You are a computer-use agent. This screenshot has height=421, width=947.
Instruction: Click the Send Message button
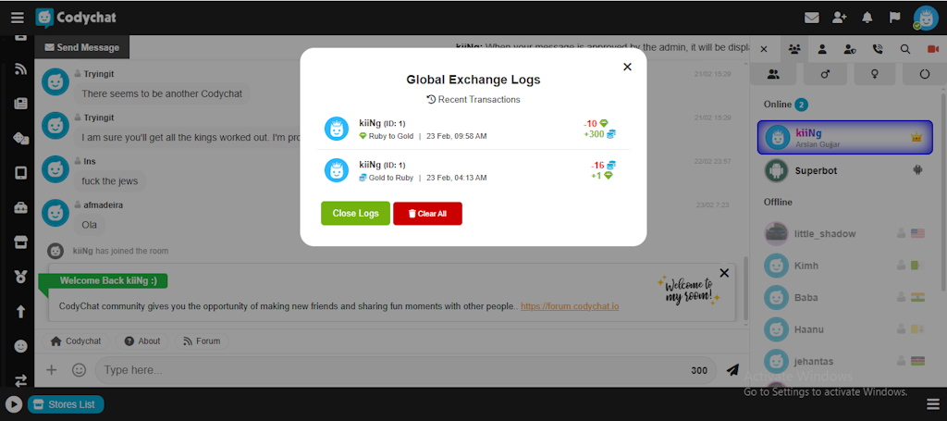(x=82, y=47)
